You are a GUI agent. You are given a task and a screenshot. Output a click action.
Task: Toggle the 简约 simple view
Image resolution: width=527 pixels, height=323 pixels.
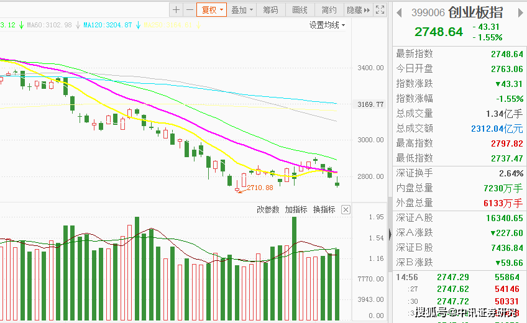tap(329, 9)
